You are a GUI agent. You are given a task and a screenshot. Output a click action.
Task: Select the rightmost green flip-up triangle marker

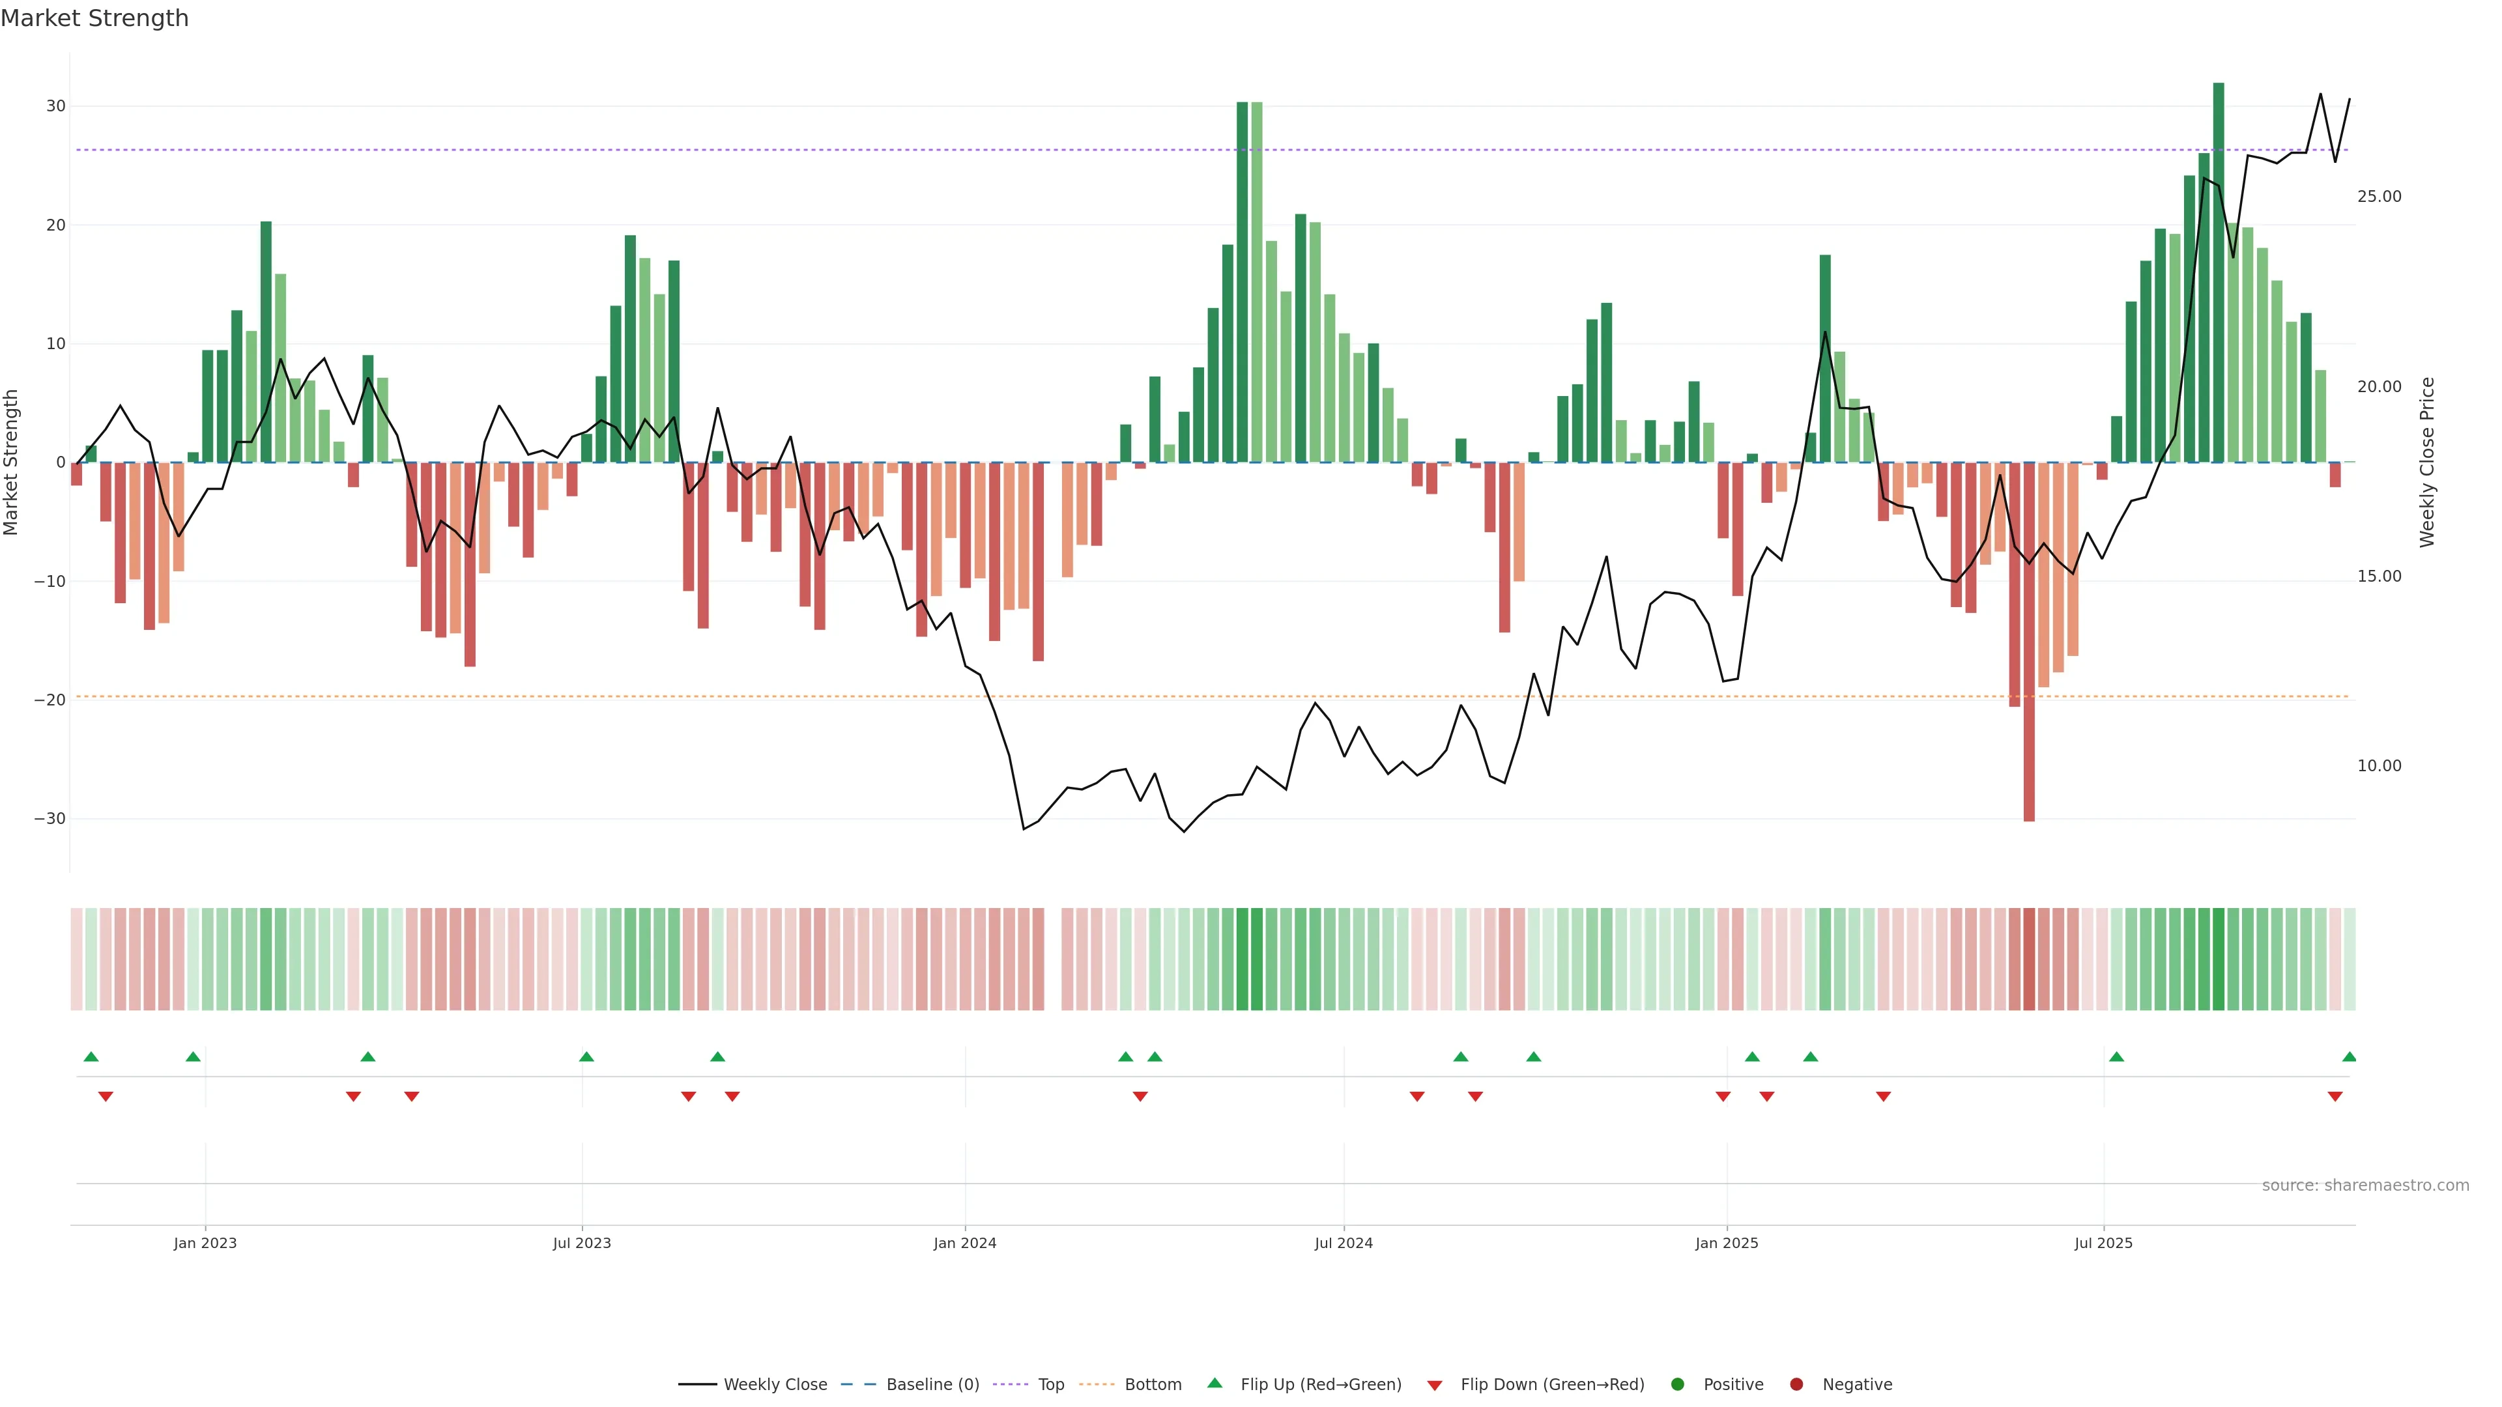tap(2348, 1057)
